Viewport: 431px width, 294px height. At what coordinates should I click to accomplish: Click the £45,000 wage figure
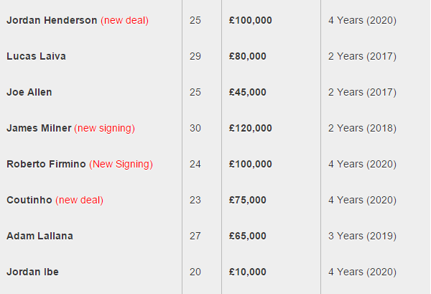pyautogui.click(x=247, y=92)
